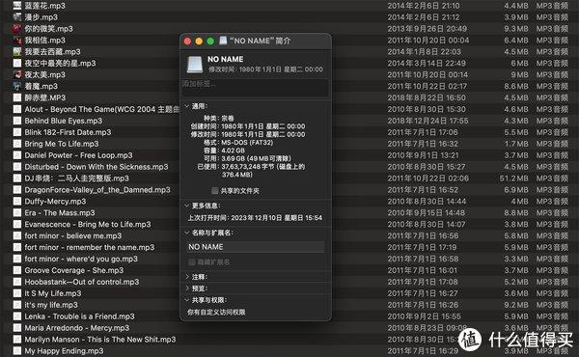The width and height of the screenshot is (579, 357).
Task: Click the 格式 MS-DOS (FAT32) value
Action: (247, 143)
